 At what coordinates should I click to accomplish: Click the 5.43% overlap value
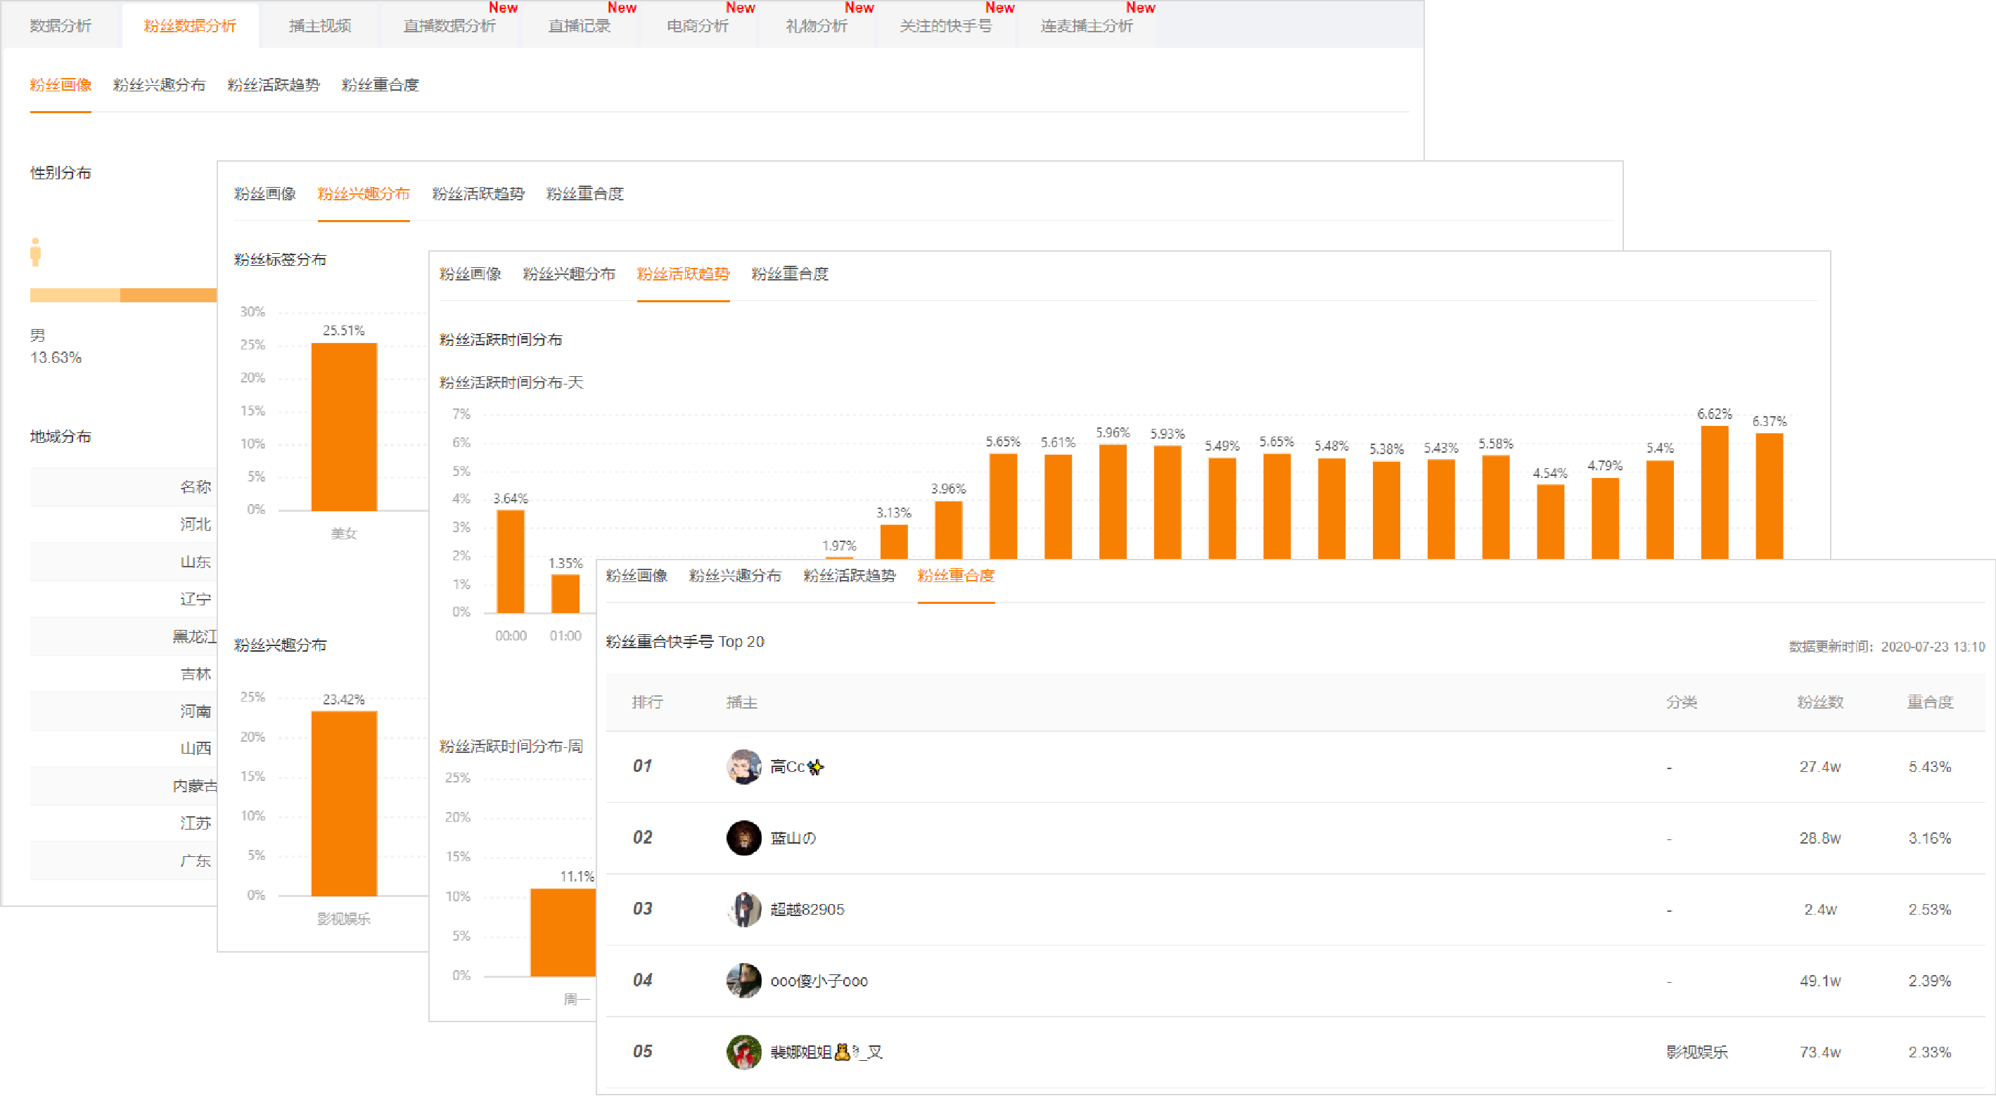click(x=1929, y=766)
